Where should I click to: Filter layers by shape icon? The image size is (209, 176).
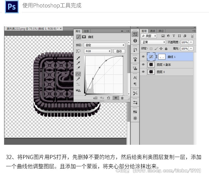click(x=179, y=36)
